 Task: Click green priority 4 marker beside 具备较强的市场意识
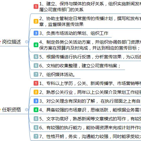click(36, 110)
